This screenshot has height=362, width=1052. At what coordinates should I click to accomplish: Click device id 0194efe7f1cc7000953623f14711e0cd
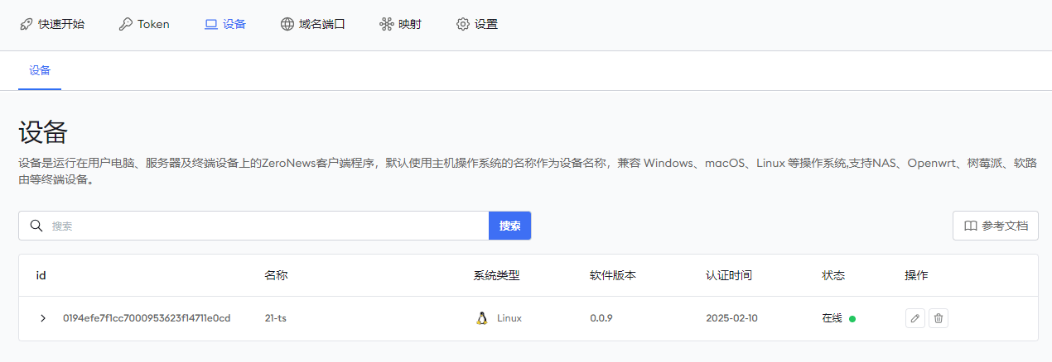[147, 318]
